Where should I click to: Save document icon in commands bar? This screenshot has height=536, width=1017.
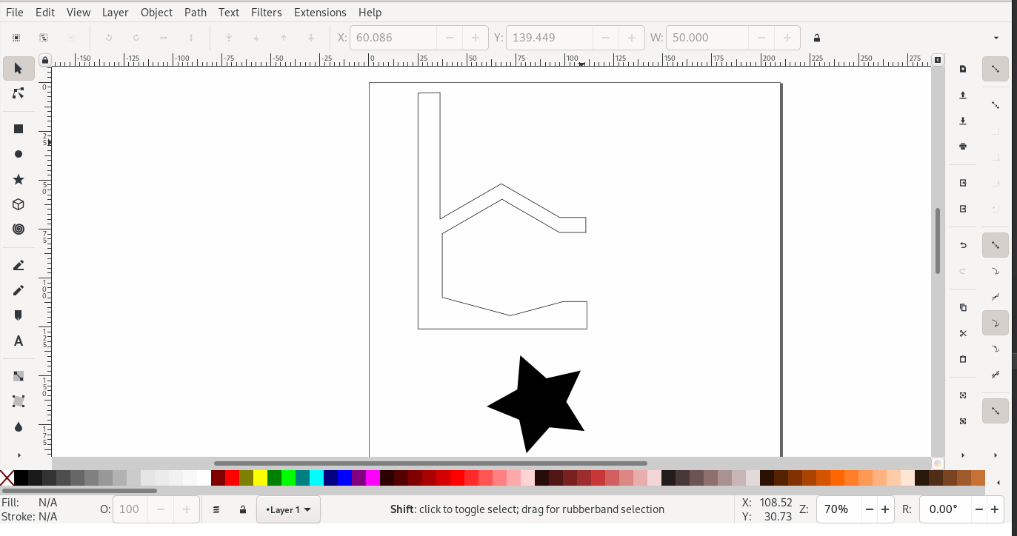click(x=963, y=121)
